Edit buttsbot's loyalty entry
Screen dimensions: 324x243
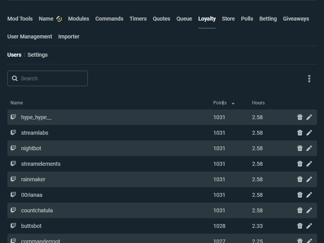click(x=309, y=226)
